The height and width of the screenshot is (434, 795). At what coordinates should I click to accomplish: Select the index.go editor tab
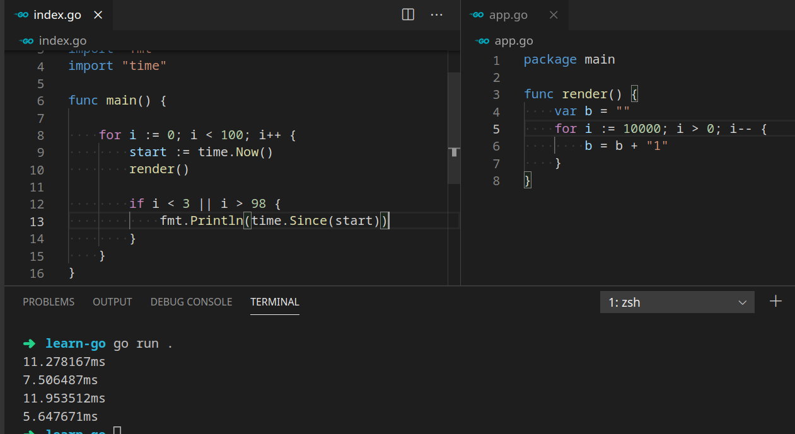point(57,14)
